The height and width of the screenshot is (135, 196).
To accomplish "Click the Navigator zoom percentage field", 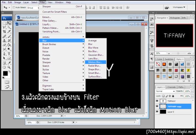I will point(161,53).
